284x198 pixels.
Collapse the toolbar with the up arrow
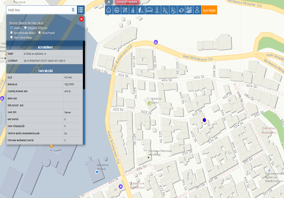tap(109, 1)
